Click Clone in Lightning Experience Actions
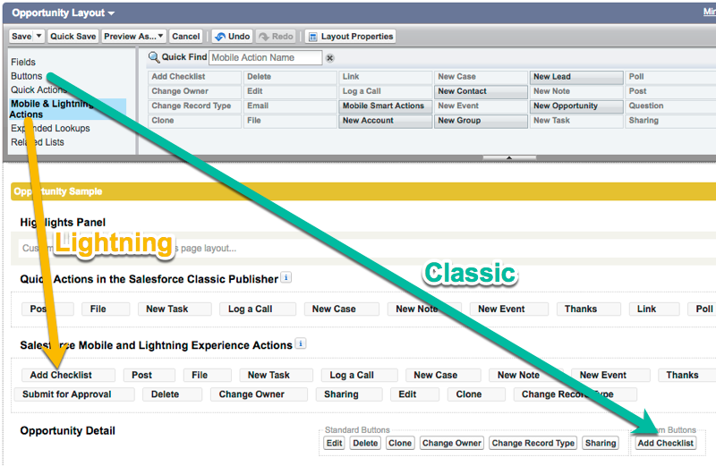 (x=476, y=394)
